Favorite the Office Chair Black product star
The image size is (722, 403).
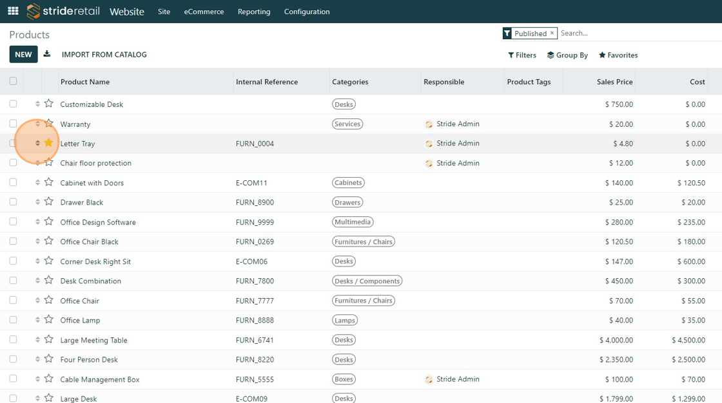[49, 241]
